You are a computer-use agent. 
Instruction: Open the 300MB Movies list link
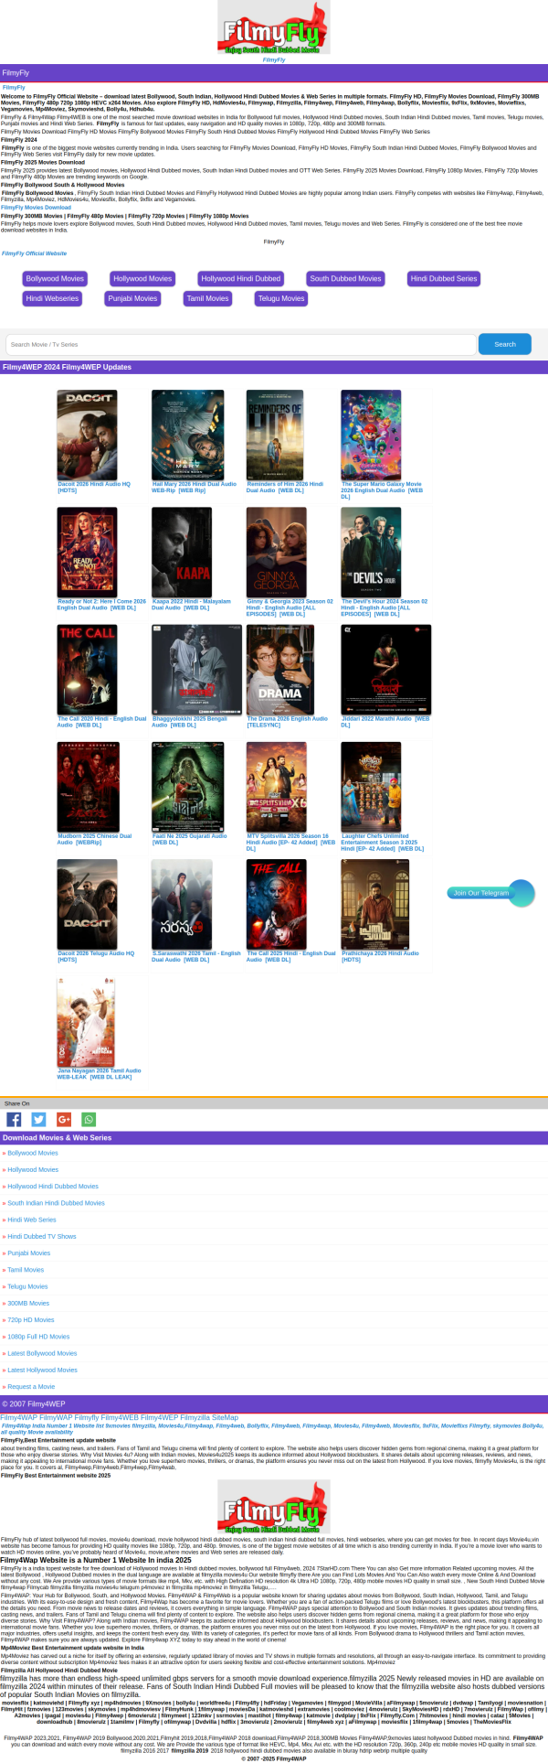point(28,1303)
